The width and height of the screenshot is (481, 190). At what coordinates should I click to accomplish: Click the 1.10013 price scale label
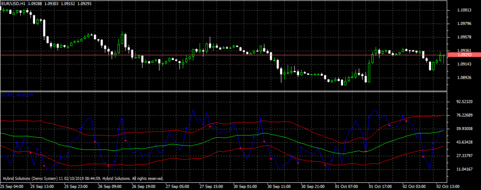[x=464, y=10]
